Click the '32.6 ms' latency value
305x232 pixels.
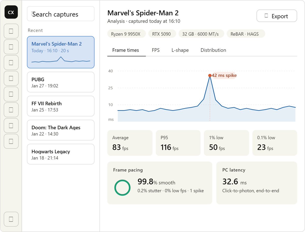coord(234,182)
